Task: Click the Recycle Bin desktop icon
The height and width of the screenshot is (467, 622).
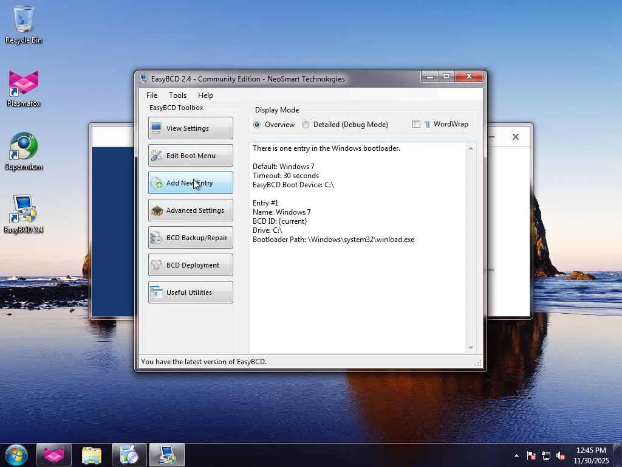Action: 24,24
